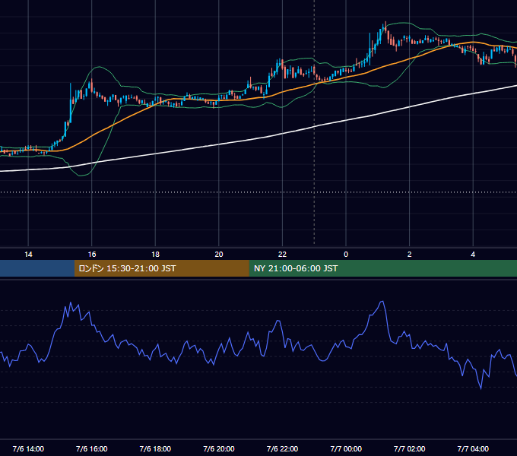Click the 0 hour axis label
Viewport: 517px width, 456px height.
pos(346,255)
